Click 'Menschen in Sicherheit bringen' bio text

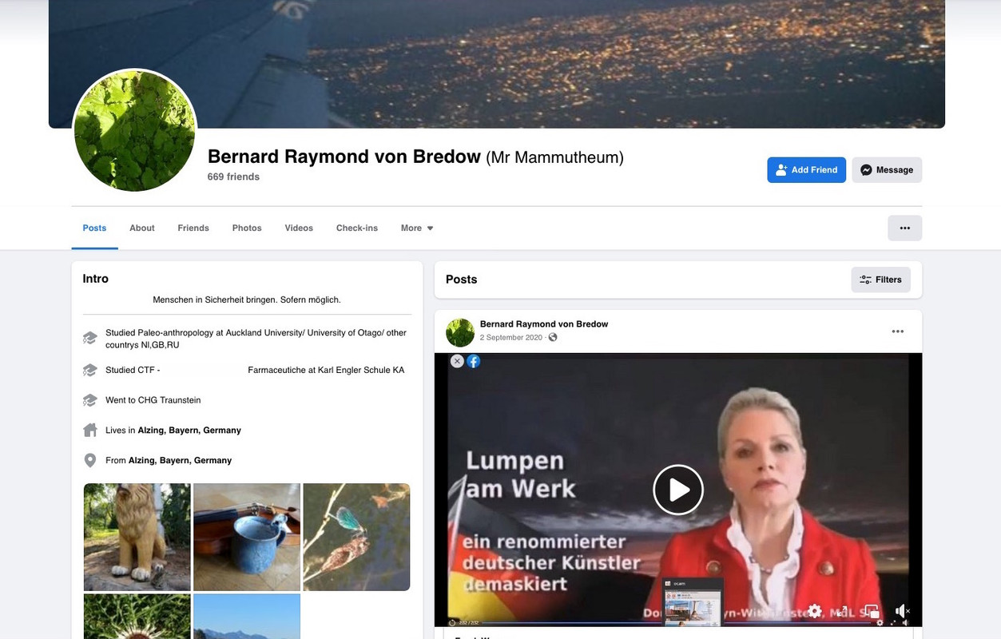click(x=247, y=300)
